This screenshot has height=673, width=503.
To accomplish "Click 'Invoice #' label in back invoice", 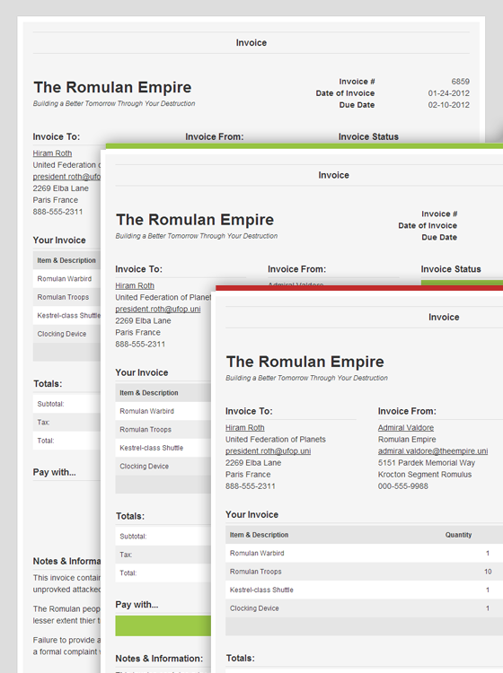I will tap(357, 82).
